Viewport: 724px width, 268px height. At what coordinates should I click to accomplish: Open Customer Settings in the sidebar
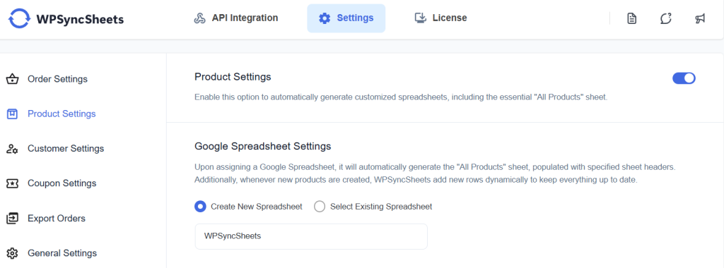pyautogui.click(x=66, y=149)
